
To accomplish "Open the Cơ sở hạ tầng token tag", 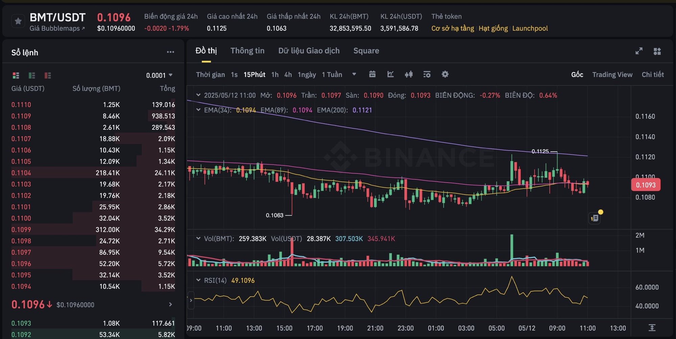I will tap(453, 28).
